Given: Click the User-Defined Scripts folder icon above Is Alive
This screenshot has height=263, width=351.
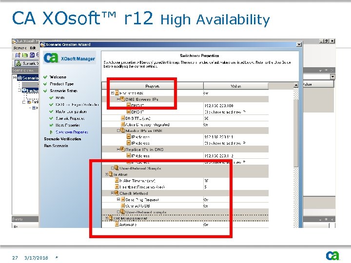Looking at the screenshot, I should [x=117, y=168].
